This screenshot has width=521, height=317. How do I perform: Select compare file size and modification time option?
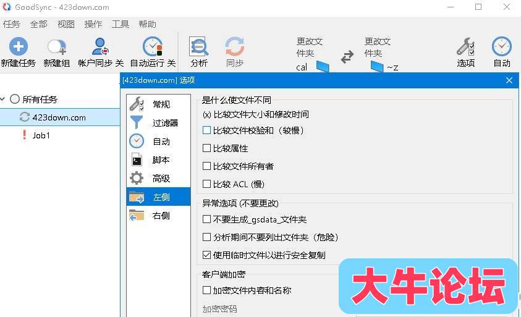255,114
